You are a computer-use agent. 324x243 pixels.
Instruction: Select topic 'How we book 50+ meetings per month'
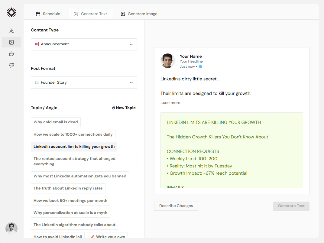click(x=70, y=201)
